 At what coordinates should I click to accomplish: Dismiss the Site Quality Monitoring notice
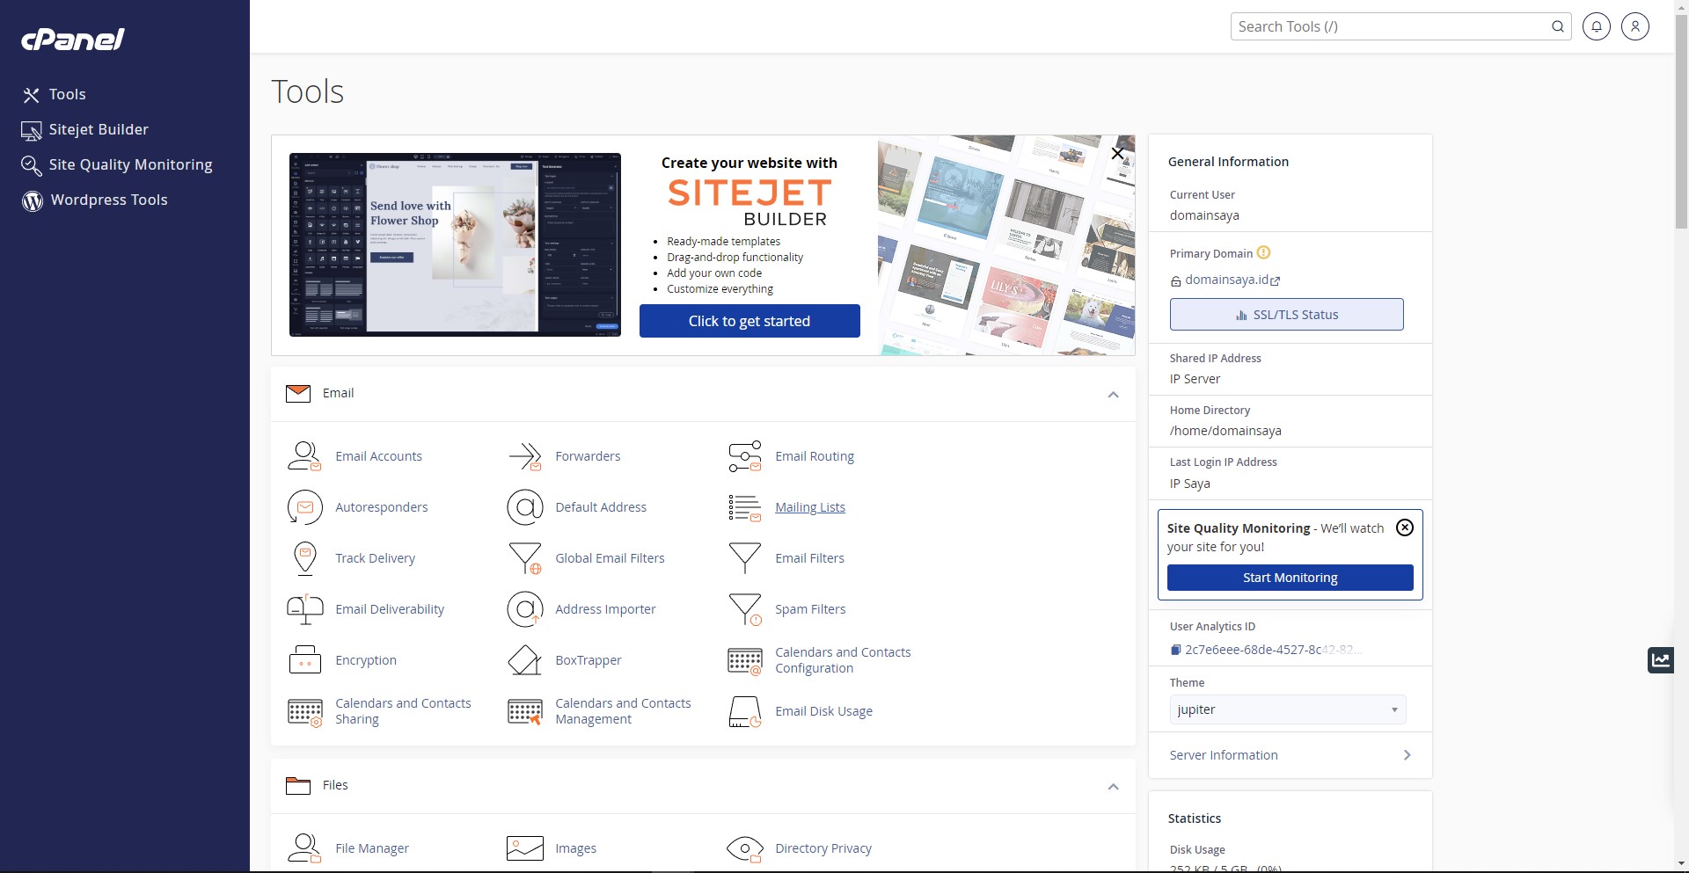1405,527
